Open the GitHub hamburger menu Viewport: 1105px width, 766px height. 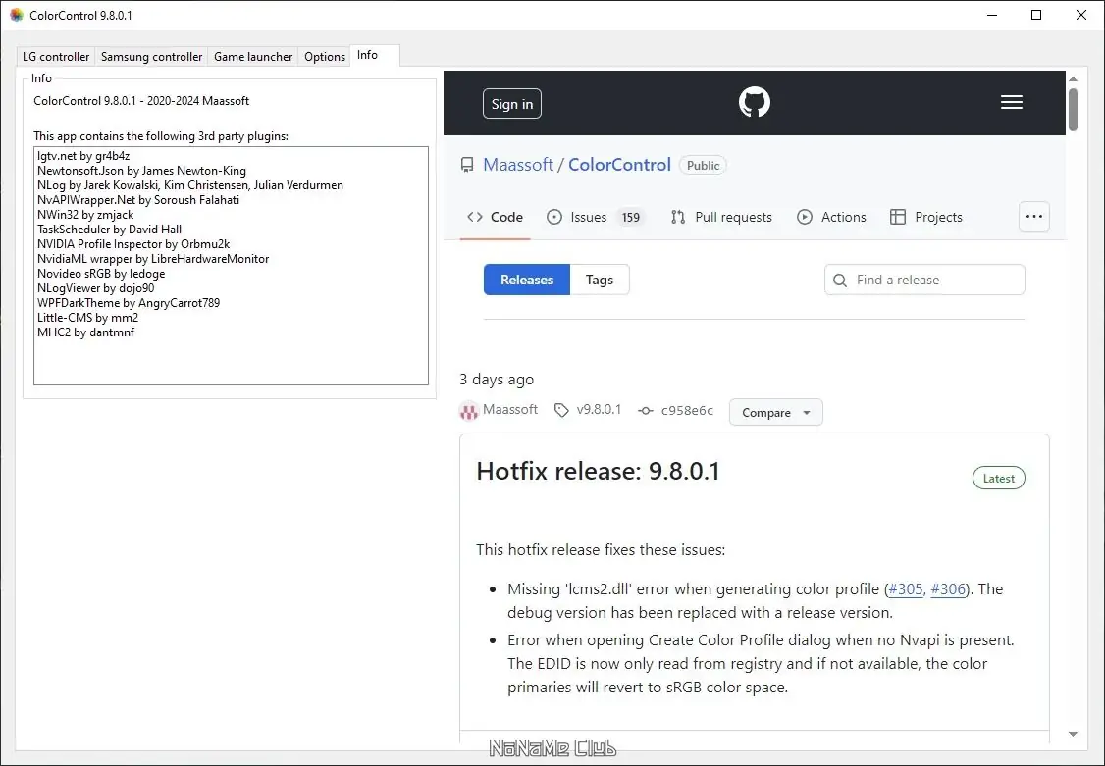1012,103
